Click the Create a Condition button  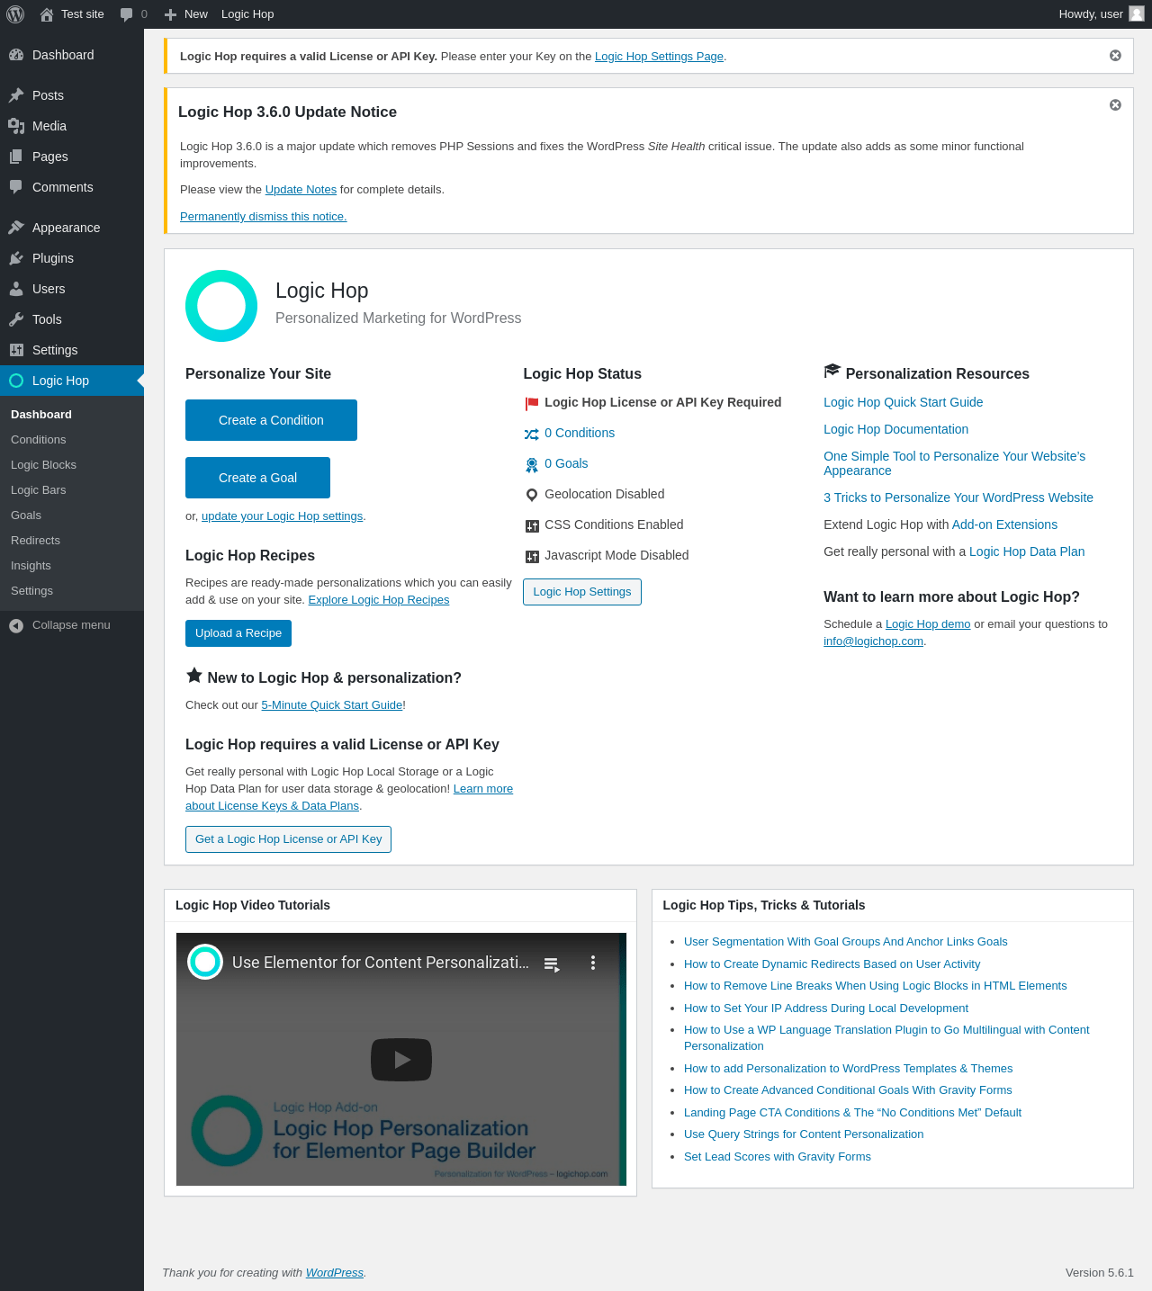point(271,420)
